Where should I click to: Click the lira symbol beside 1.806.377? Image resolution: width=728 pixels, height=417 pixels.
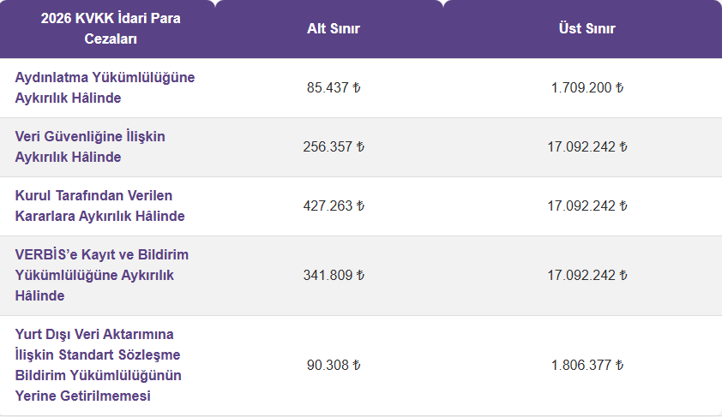coord(618,365)
